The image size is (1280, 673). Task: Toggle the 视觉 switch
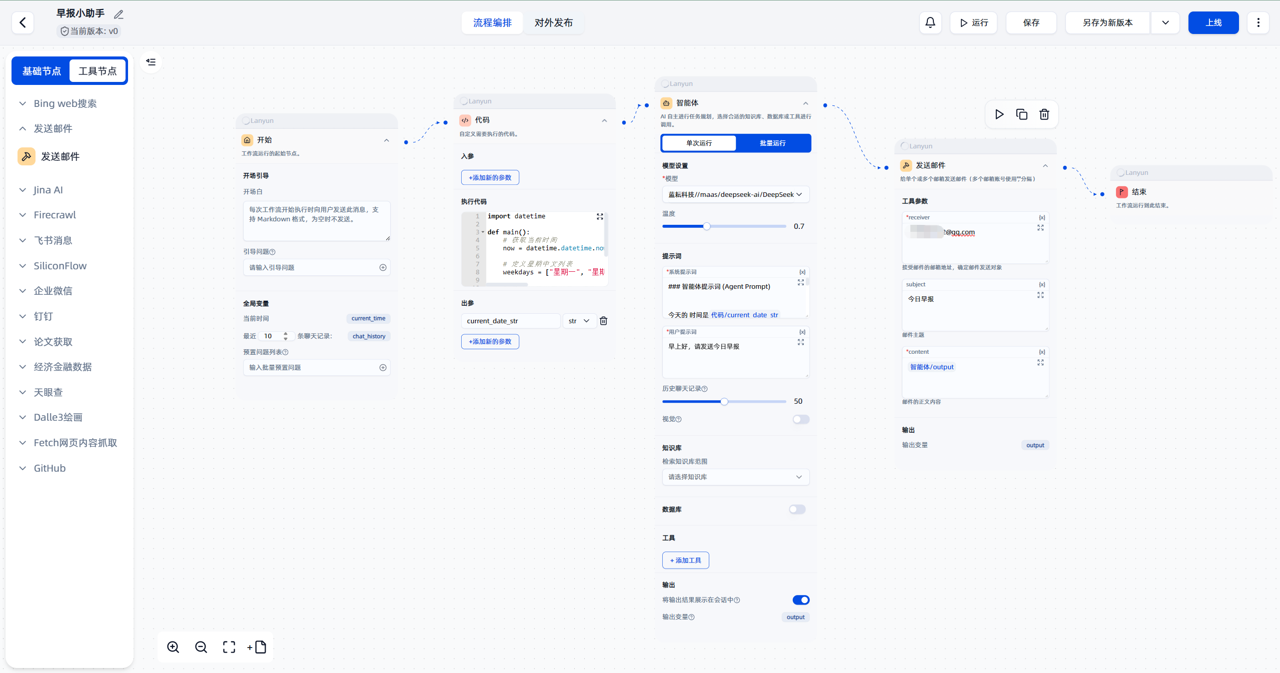coord(800,419)
